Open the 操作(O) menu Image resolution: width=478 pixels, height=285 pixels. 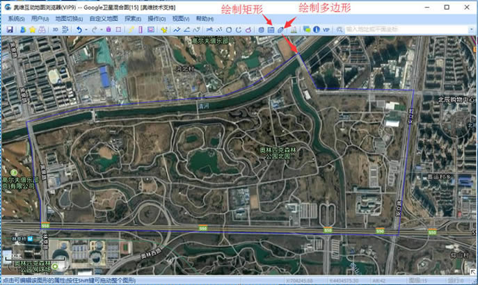(157, 19)
